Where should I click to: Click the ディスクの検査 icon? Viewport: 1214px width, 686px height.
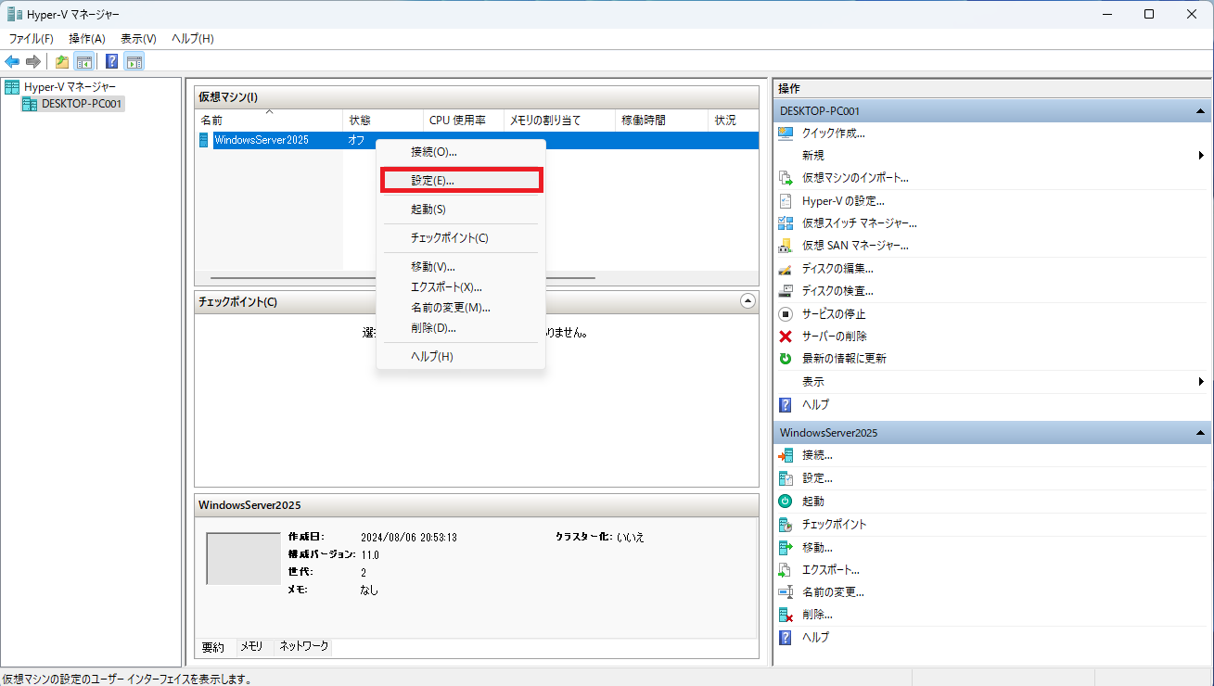(786, 290)
